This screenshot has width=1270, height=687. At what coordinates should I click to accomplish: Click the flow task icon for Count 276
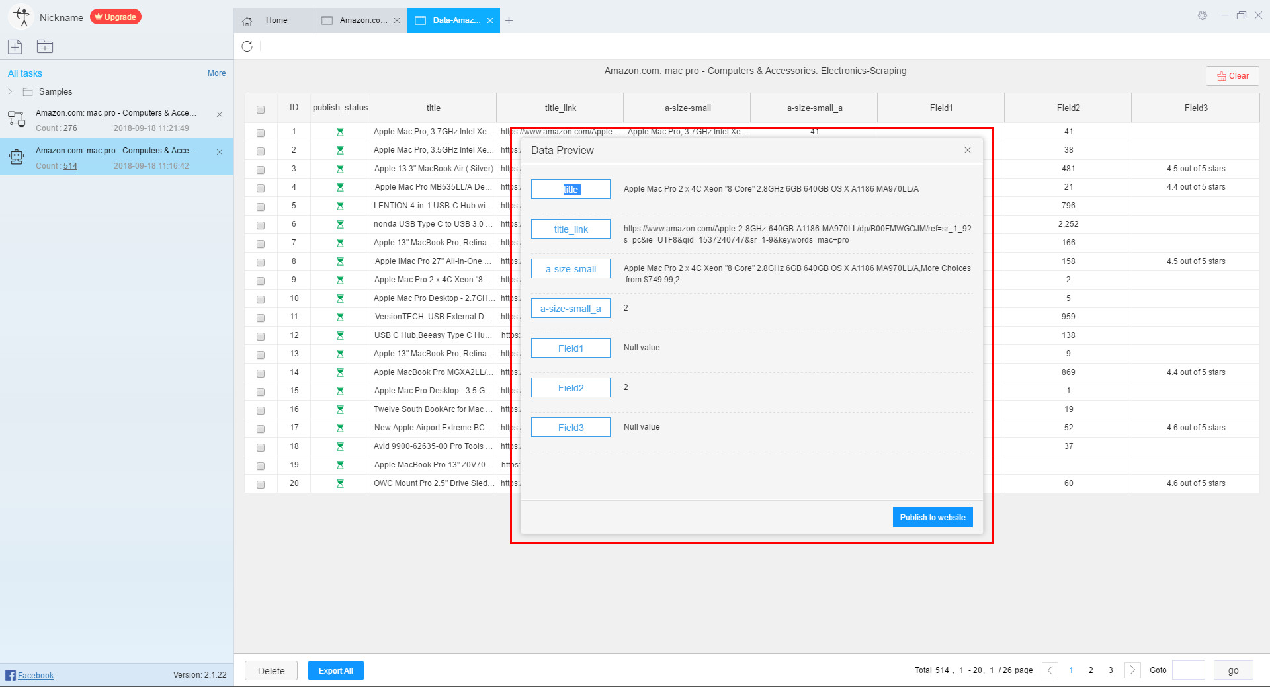pos(17,119)
